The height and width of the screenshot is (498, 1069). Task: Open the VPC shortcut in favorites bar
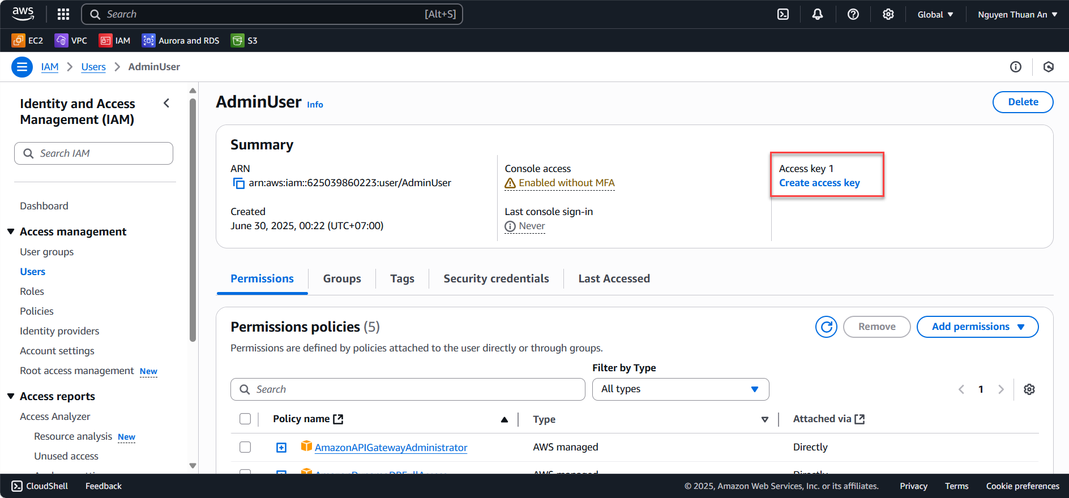point(71,41)
